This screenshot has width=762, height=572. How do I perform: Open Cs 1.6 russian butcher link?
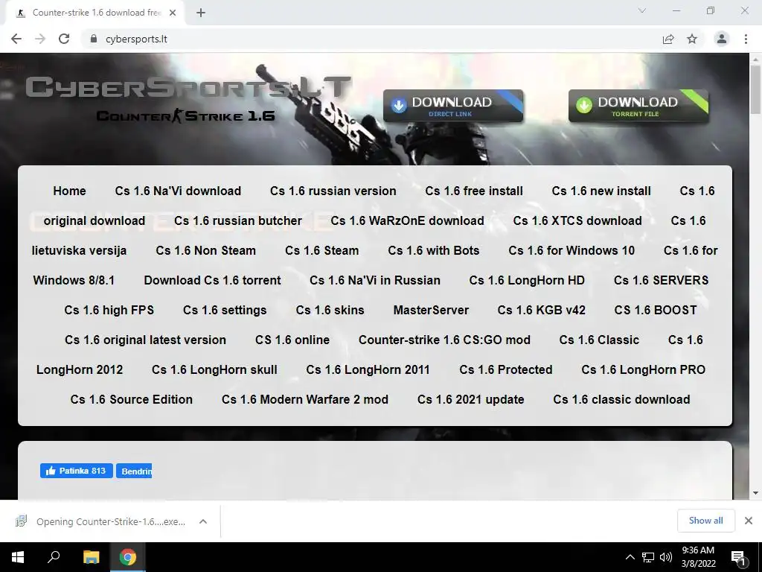(x=237, y=220)
